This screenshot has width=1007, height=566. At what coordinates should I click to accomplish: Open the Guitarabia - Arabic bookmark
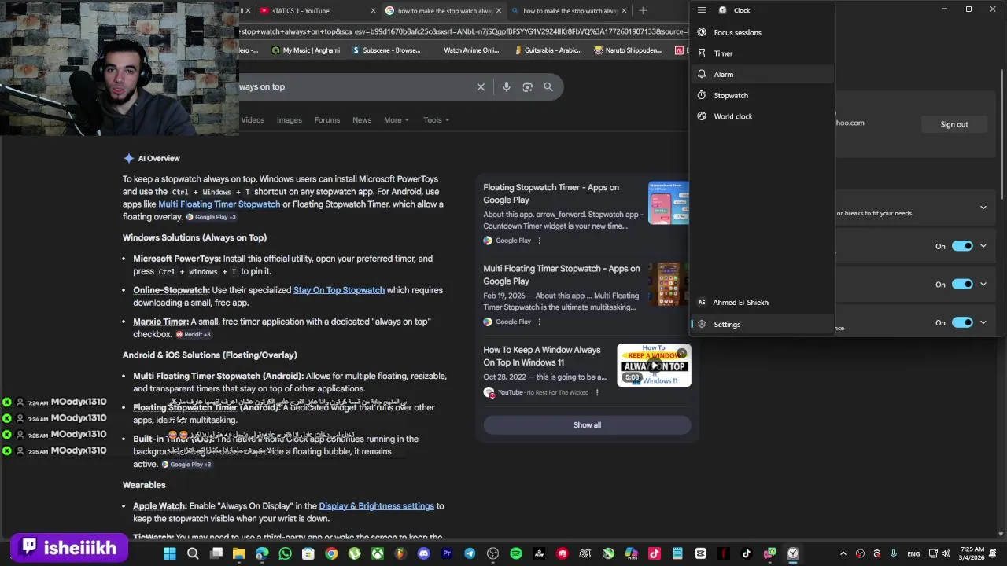(x=549, y=50)
